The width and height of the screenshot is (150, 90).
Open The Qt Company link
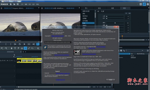pos(101,47)
